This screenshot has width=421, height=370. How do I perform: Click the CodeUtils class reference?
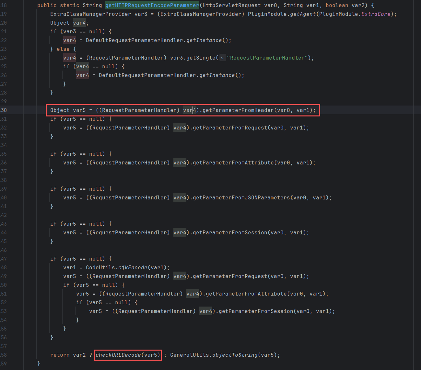(x=100, y=268)
